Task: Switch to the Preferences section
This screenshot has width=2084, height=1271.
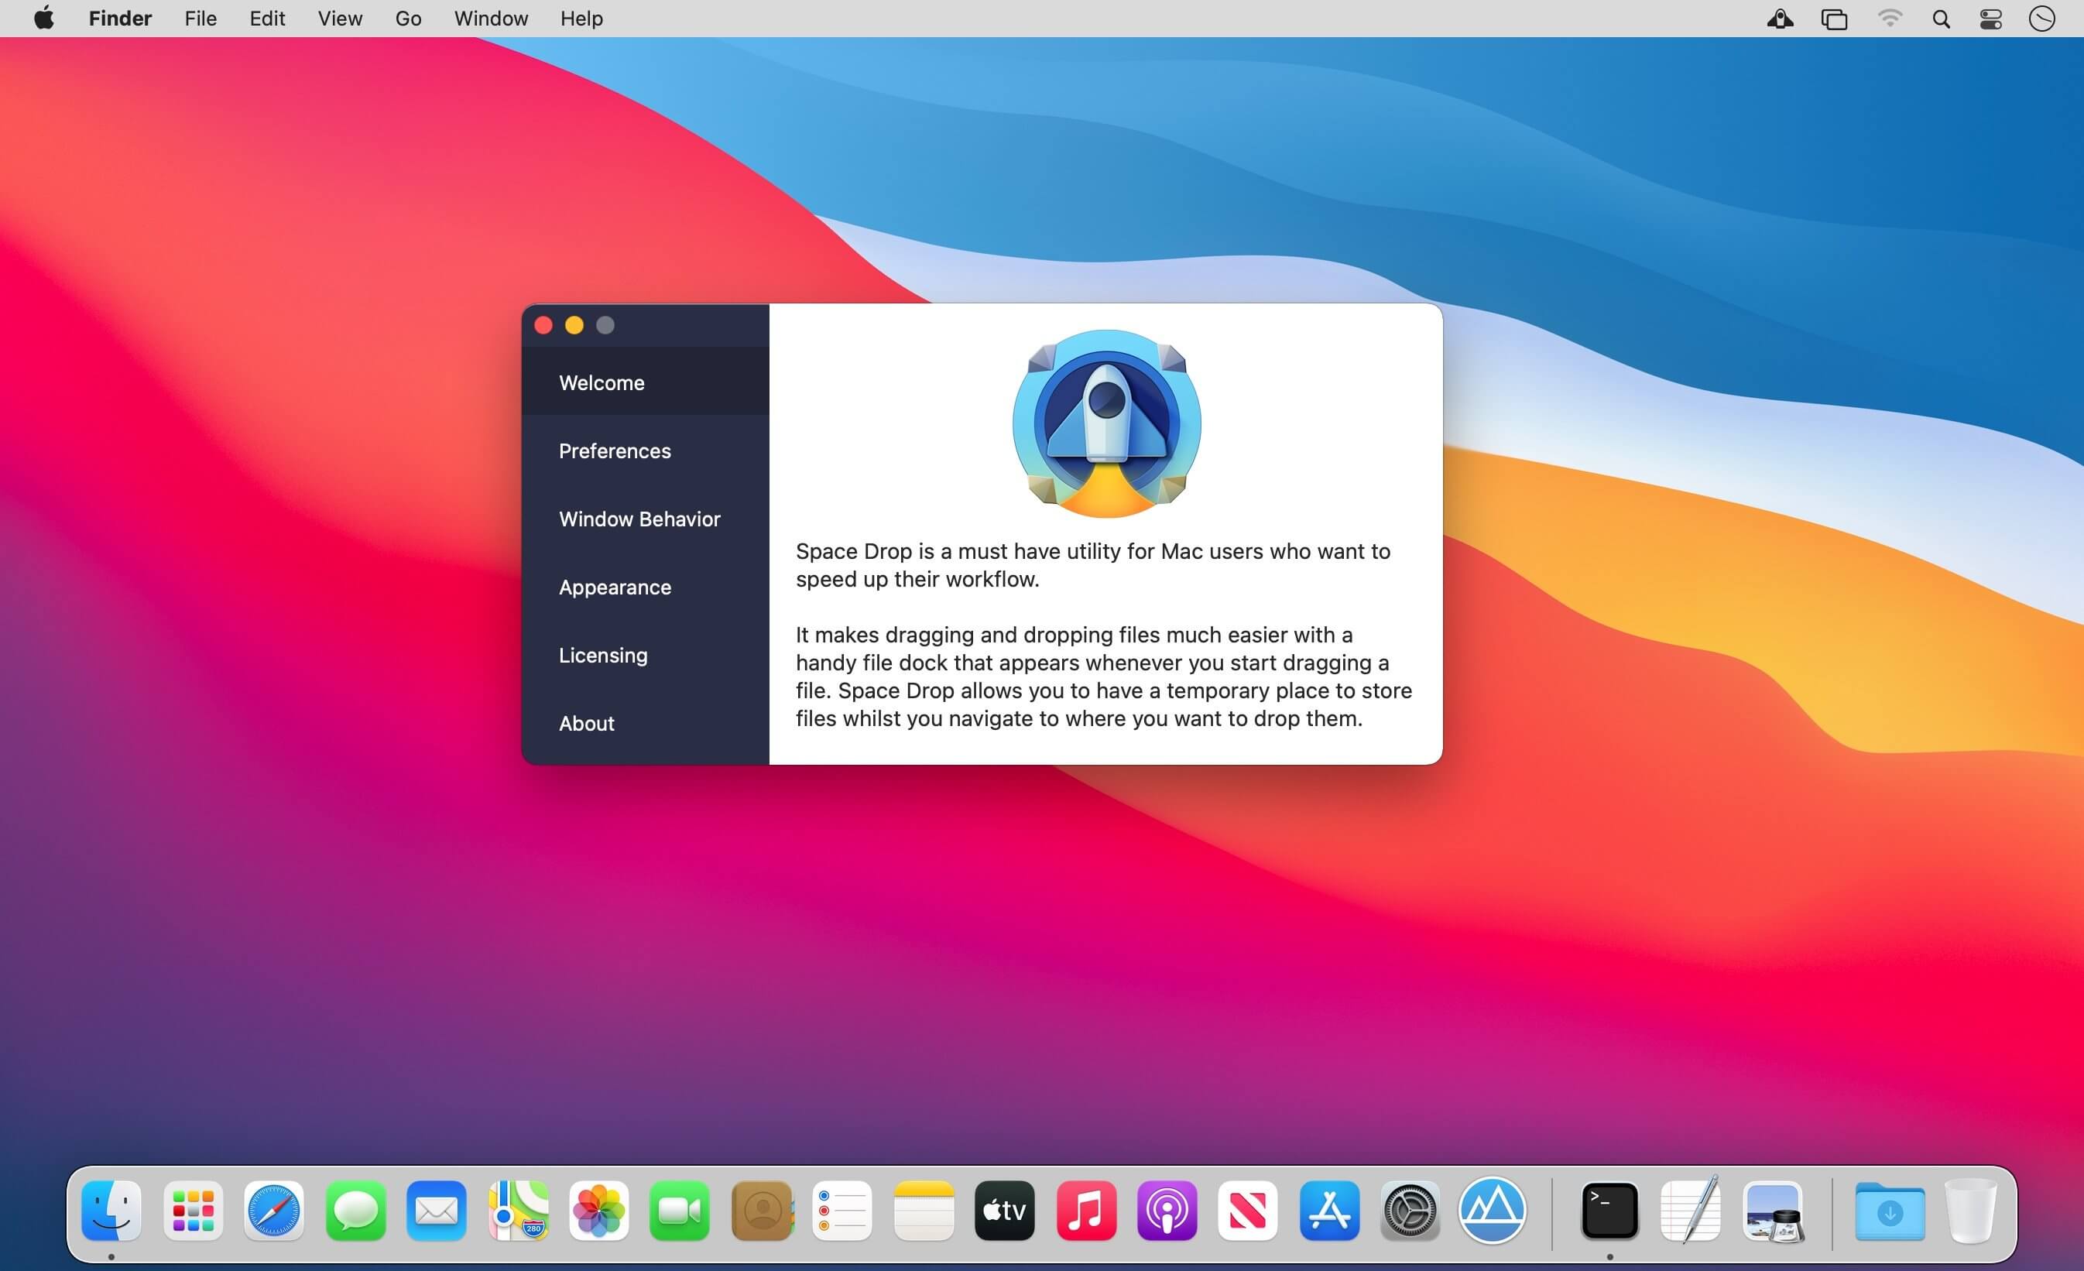Action: [x=645, y=451]
